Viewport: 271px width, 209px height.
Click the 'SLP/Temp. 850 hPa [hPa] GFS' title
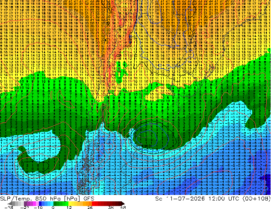[47, 199]
